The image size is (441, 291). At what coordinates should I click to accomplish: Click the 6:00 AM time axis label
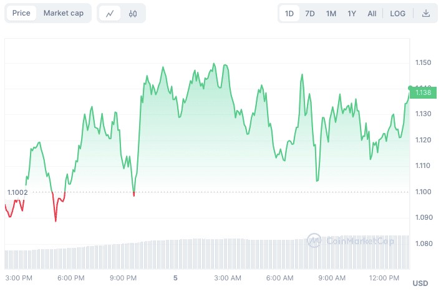point(279,277)
